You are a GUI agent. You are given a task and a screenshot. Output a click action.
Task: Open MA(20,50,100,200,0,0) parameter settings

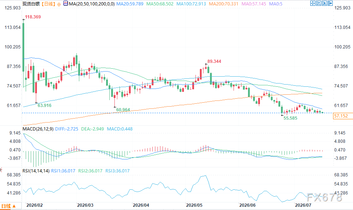click(x=92, y=4)
